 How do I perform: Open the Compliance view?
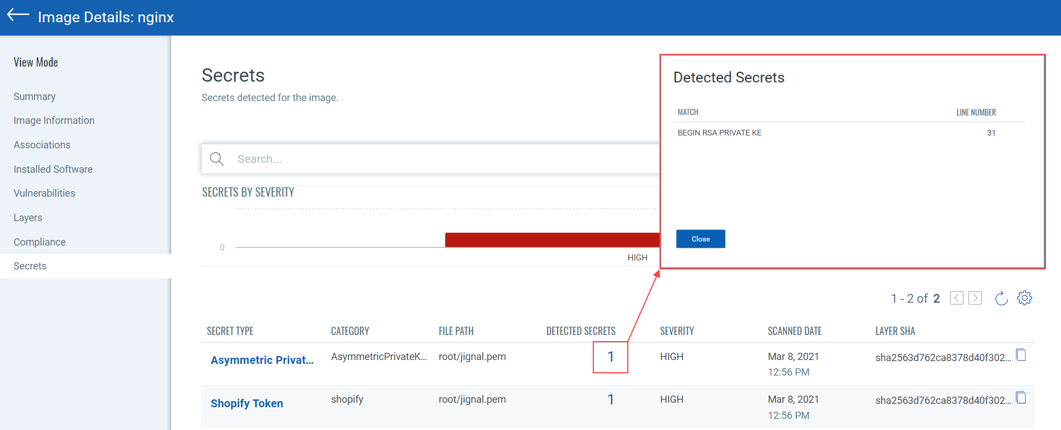(x=39, y=242)
